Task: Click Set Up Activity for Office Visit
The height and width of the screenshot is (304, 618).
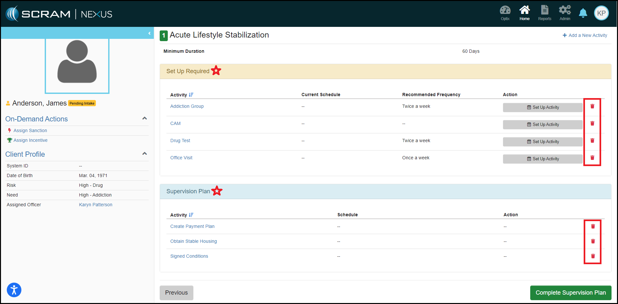Action: [x=543, y=159]
